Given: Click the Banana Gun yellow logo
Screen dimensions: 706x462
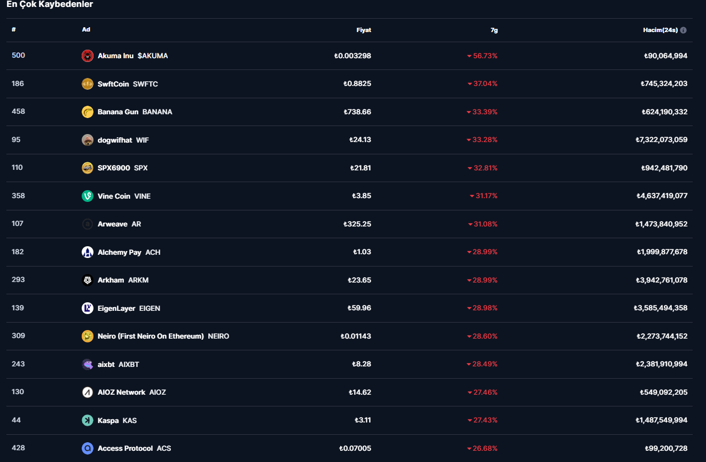Looking at the screenshot, I should tap(88, 112).
